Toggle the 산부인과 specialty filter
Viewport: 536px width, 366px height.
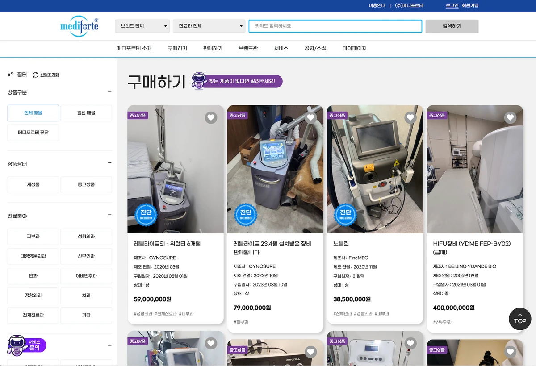pyautogui.click(x=86, y=256)
